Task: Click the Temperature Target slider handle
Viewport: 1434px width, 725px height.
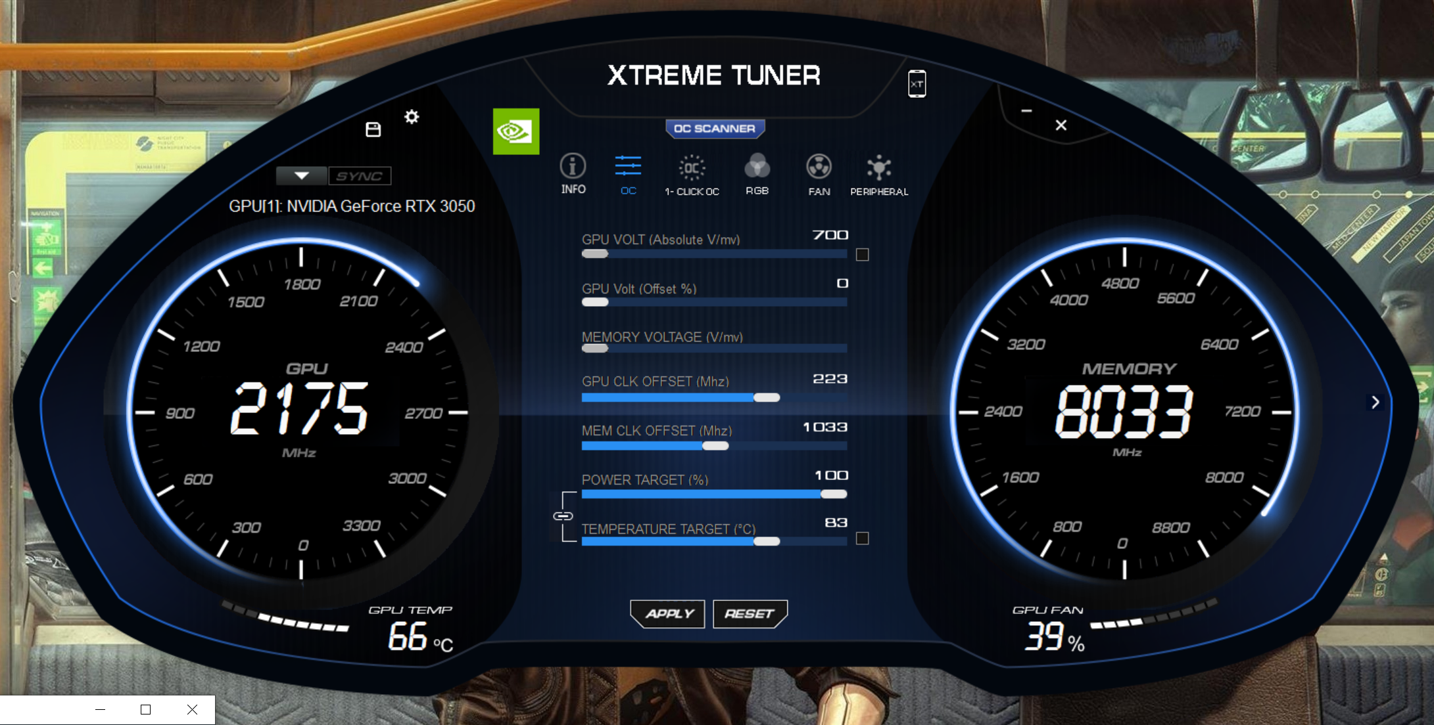Action: click(x=767, y=541)
